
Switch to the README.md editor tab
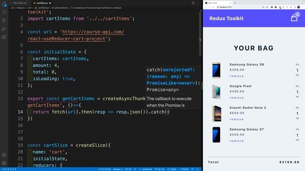(20, 3)
